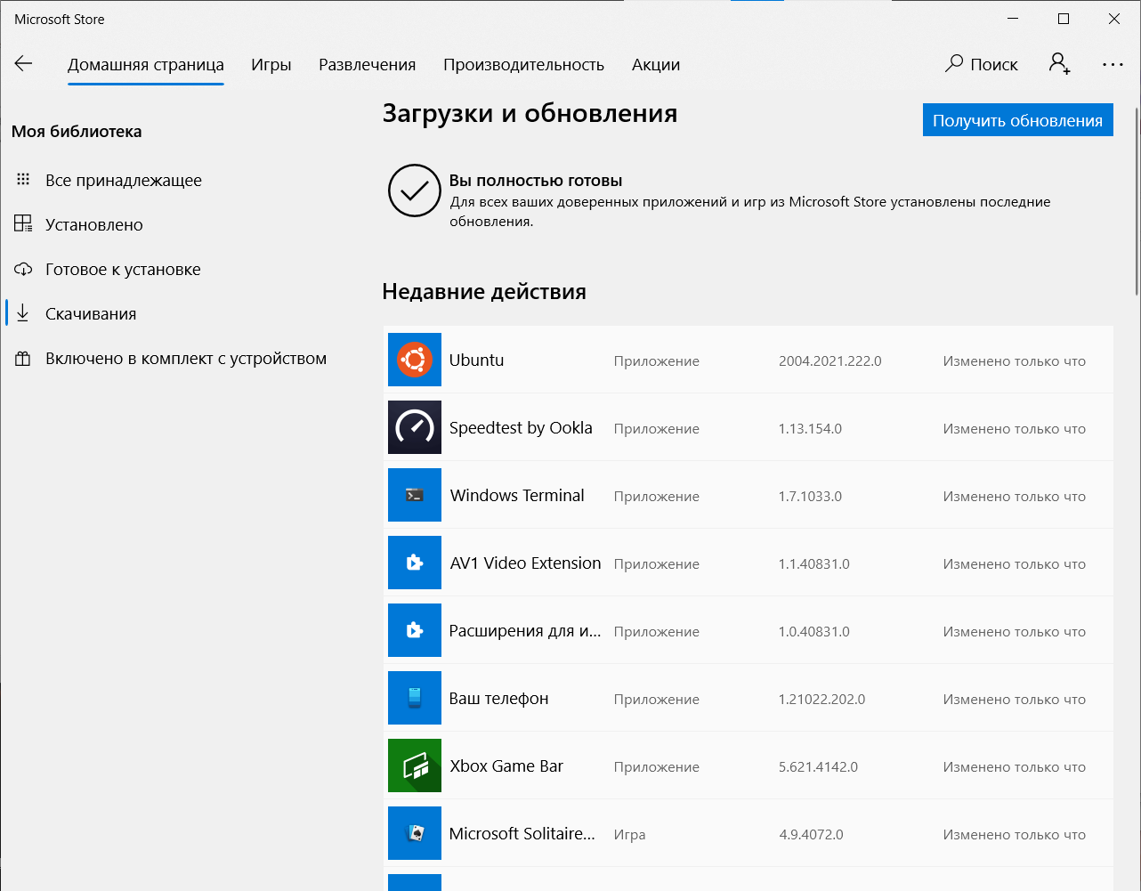
Task: Open the Xbox Game Bar name
Action: pyautogui.click(x=506, y=765)
